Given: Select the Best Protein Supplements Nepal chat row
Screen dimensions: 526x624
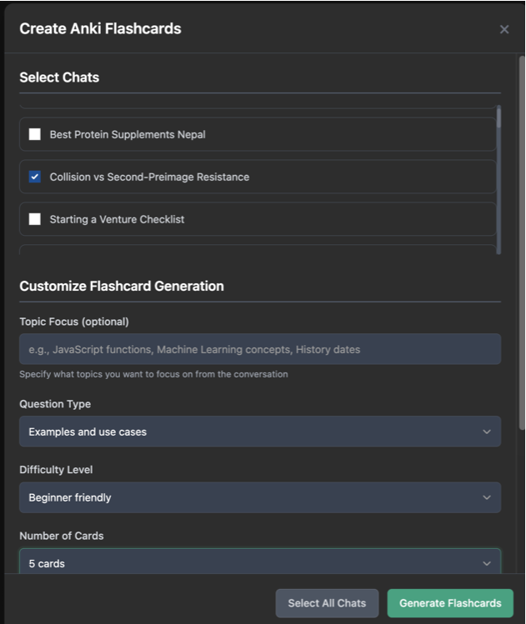Looking at the screenshot, I should click(x=258, y=134).
